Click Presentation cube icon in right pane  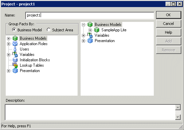coord(90,41)
